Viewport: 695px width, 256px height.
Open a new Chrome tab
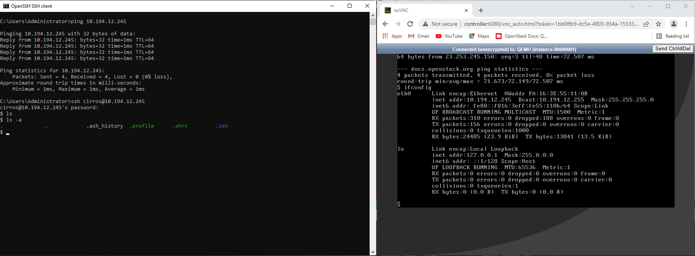[x=481, y=10]
